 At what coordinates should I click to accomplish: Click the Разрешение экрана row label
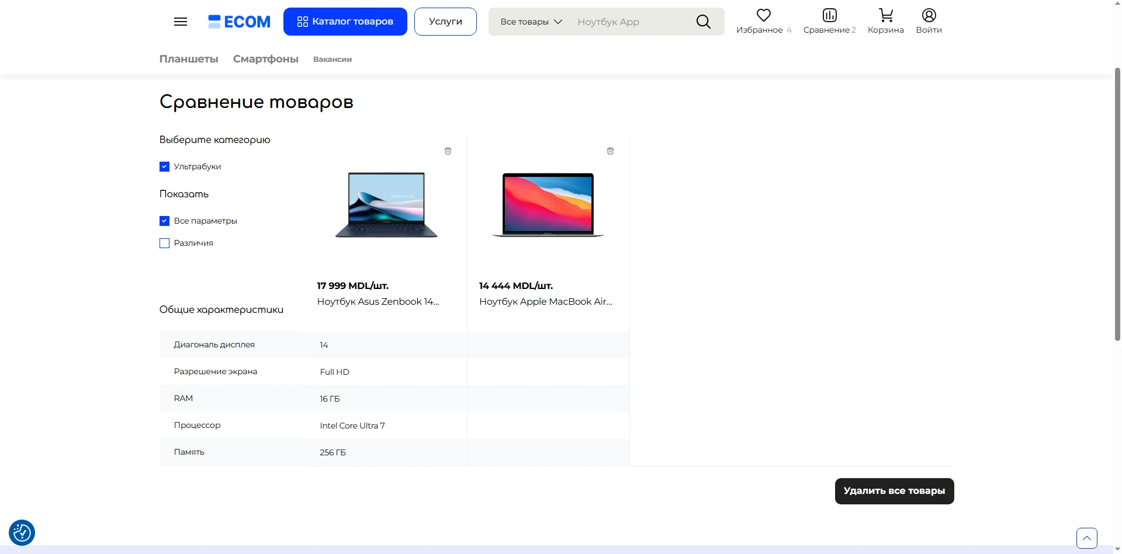coord(216,371)
